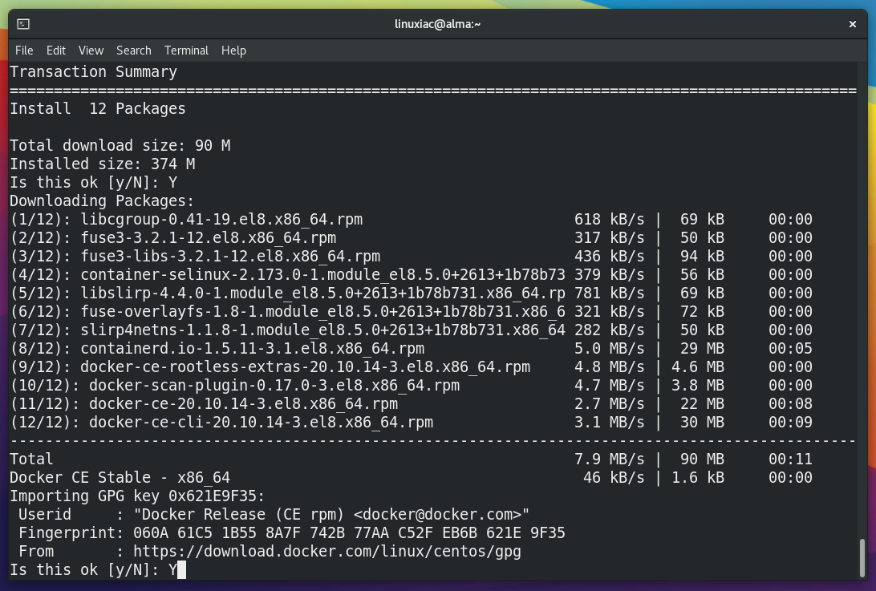Click the docker-ce-20.10.14 package name
This screenshot has width=876, height=591.
pos(244,404)
